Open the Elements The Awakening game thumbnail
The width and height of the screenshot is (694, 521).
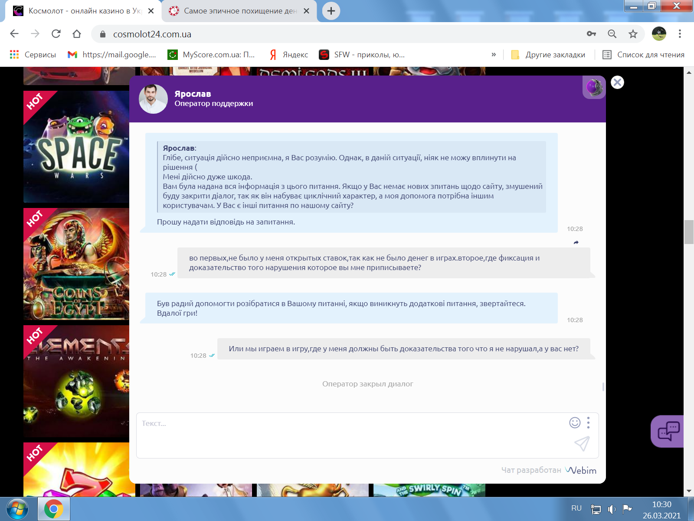click(x=76, y=381)
